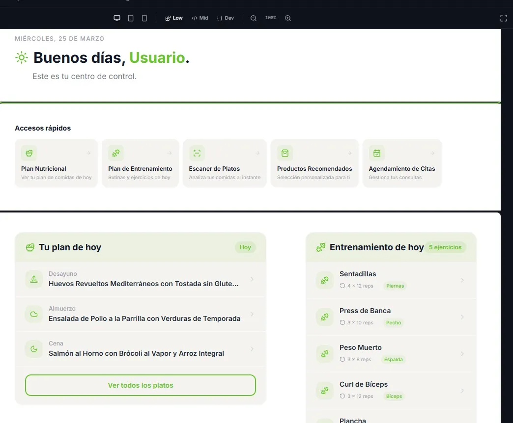513x423 pixels.
Task: Open the Plan Nutricional quick access card
Action: coord(56,163)
